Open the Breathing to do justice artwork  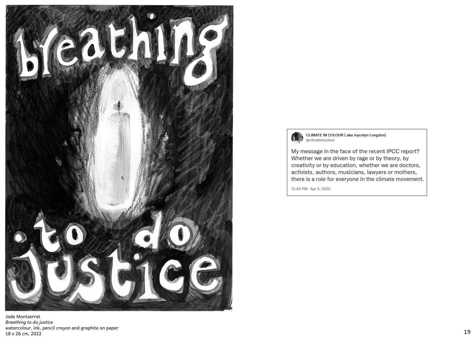point(119,158)
